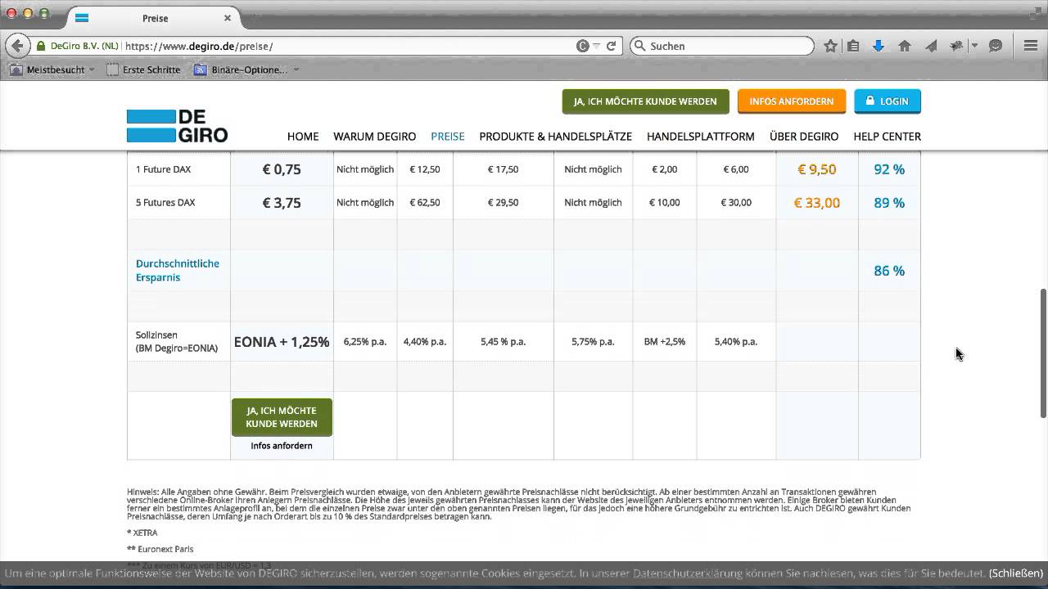1048x589 pixels.
Task: Open downloads with the blue arrow icon
Action: click(879, 47)
